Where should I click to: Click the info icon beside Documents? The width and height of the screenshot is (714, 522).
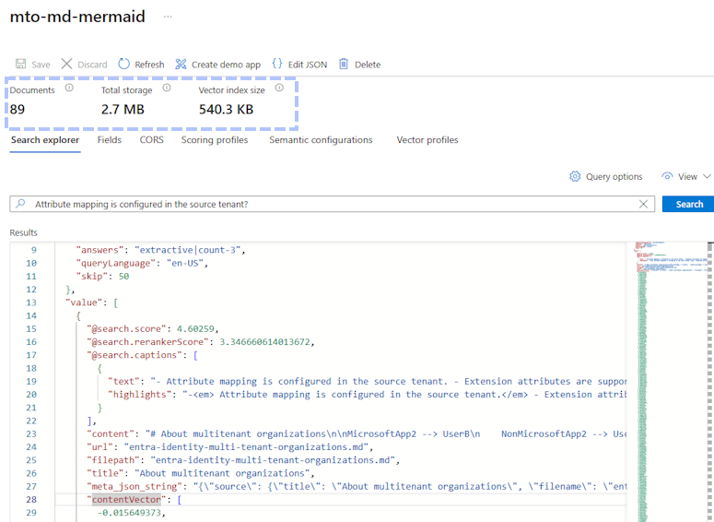[68, 89]
